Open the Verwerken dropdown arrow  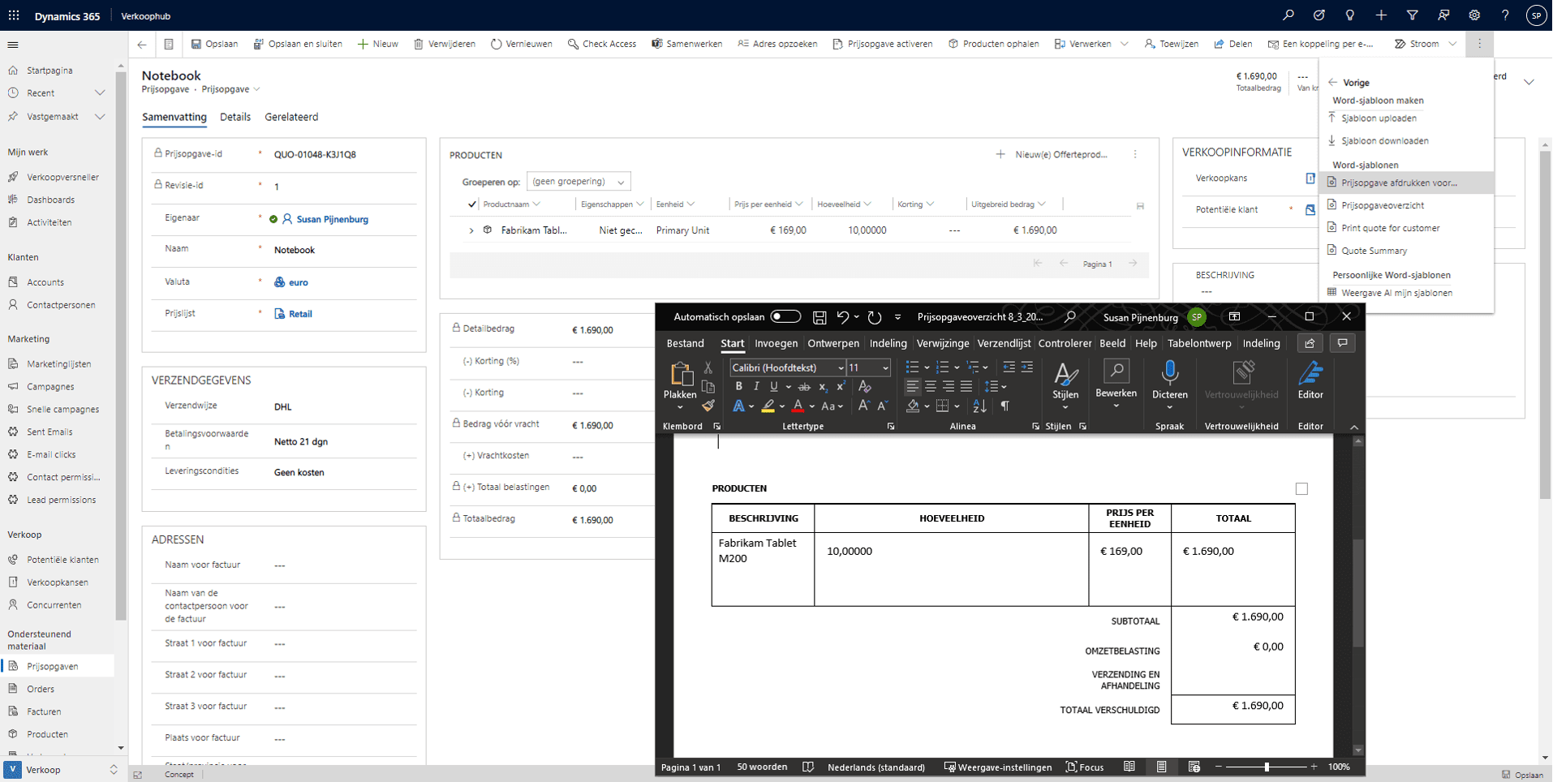[x=1124, y=44]
